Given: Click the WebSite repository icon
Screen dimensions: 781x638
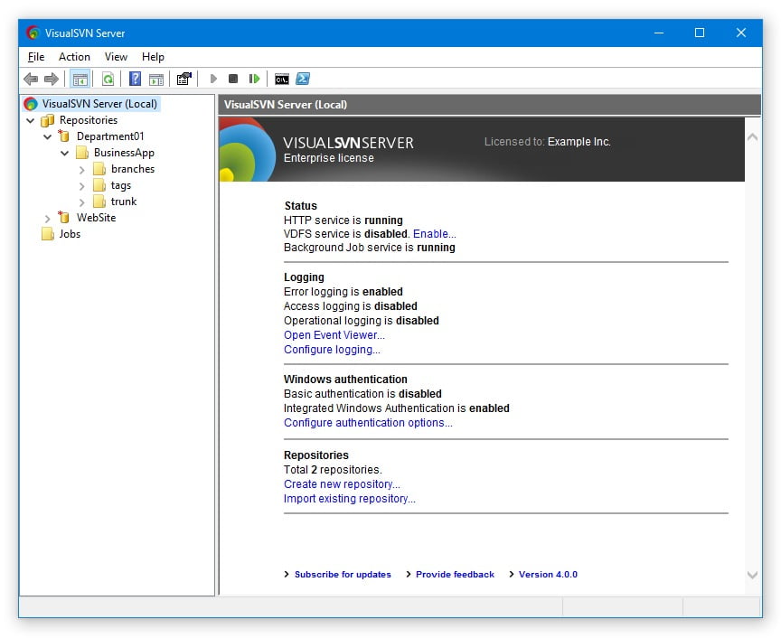Looking at the screenshot, I should pos(64,217).
